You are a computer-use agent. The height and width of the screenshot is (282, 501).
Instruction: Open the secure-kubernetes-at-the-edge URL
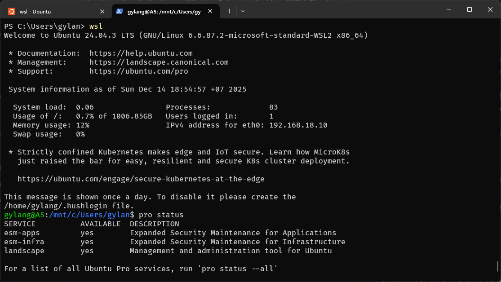pos(141,179)
